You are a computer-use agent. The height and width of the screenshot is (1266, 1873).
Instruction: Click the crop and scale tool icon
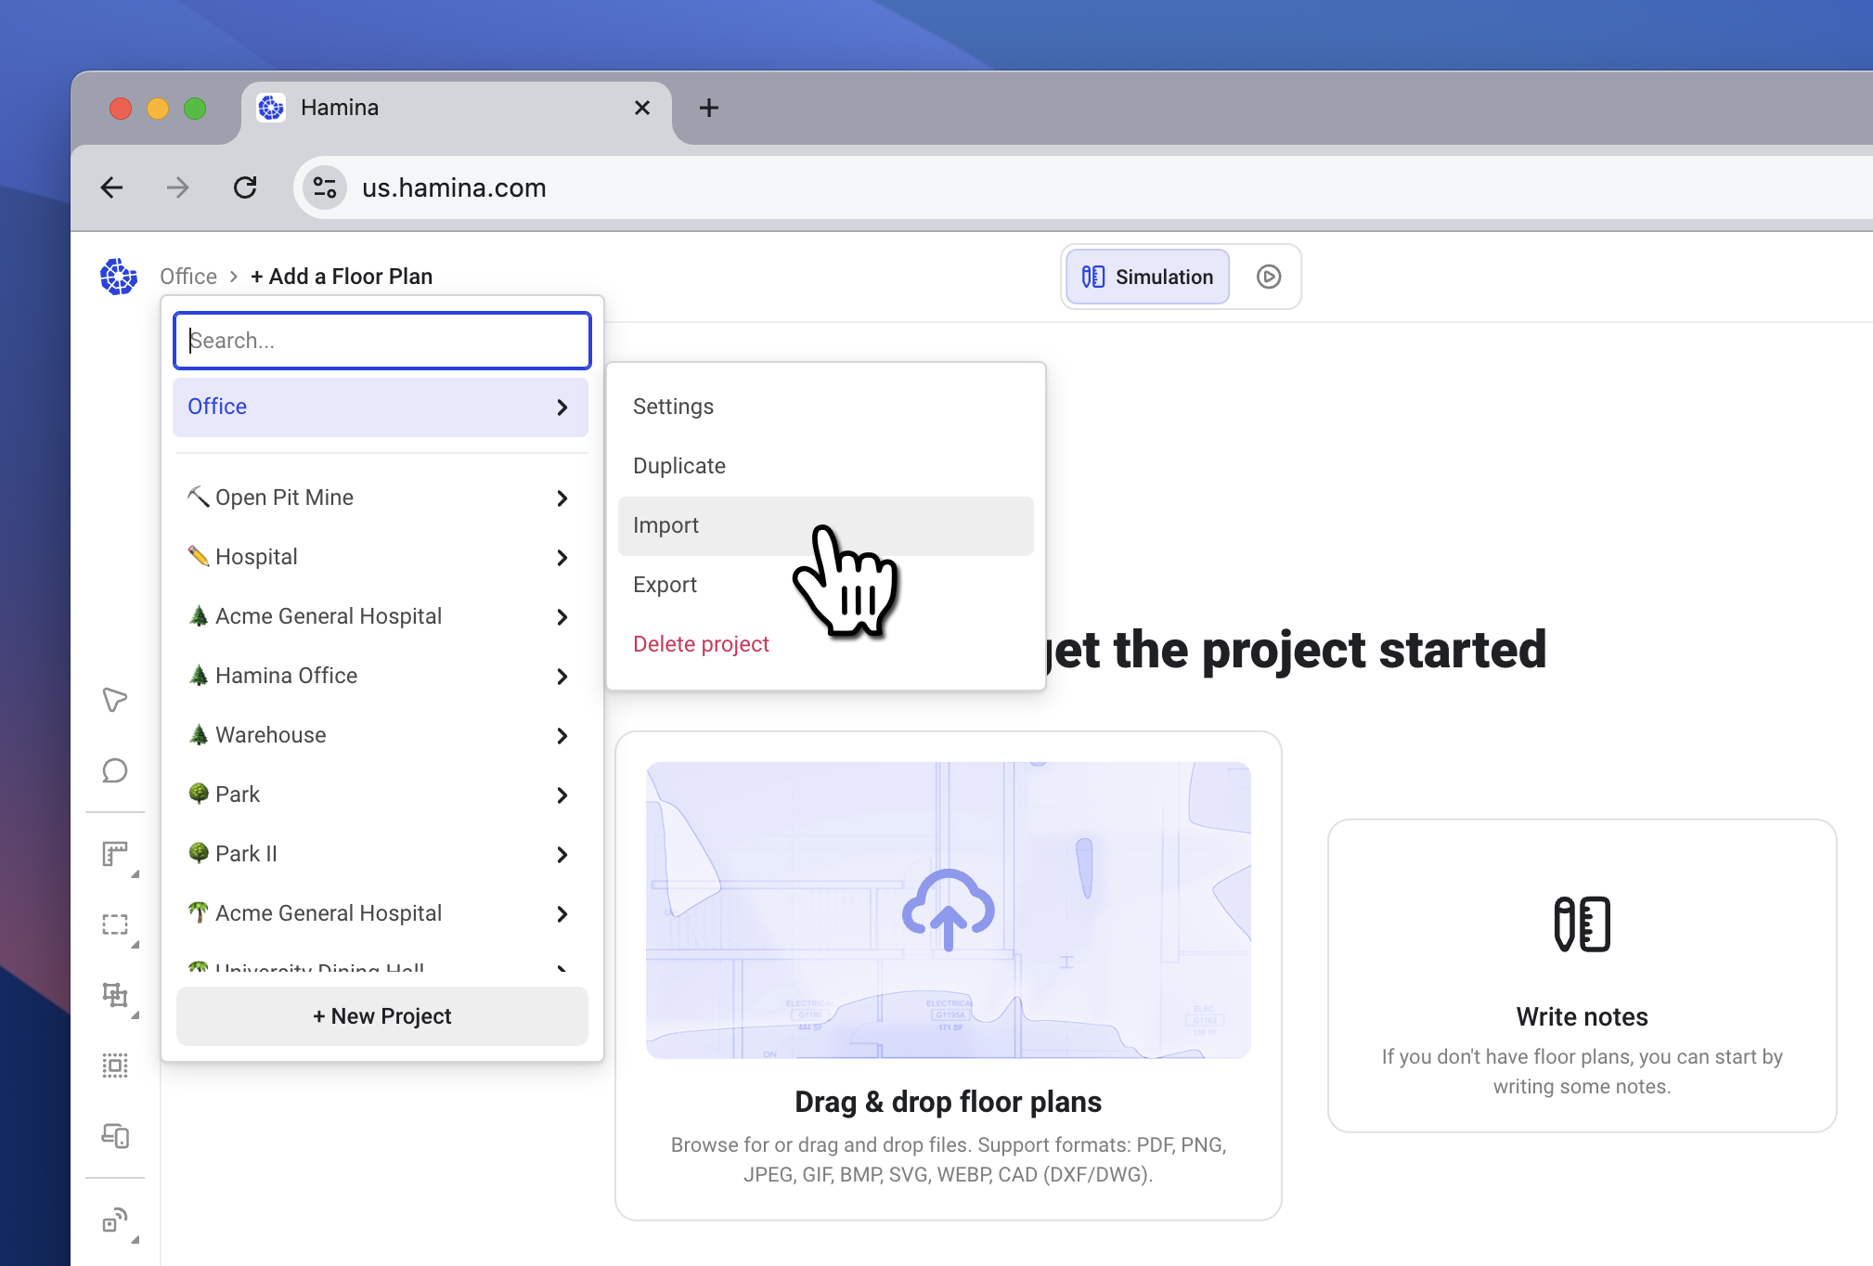[x=115, y=995]
